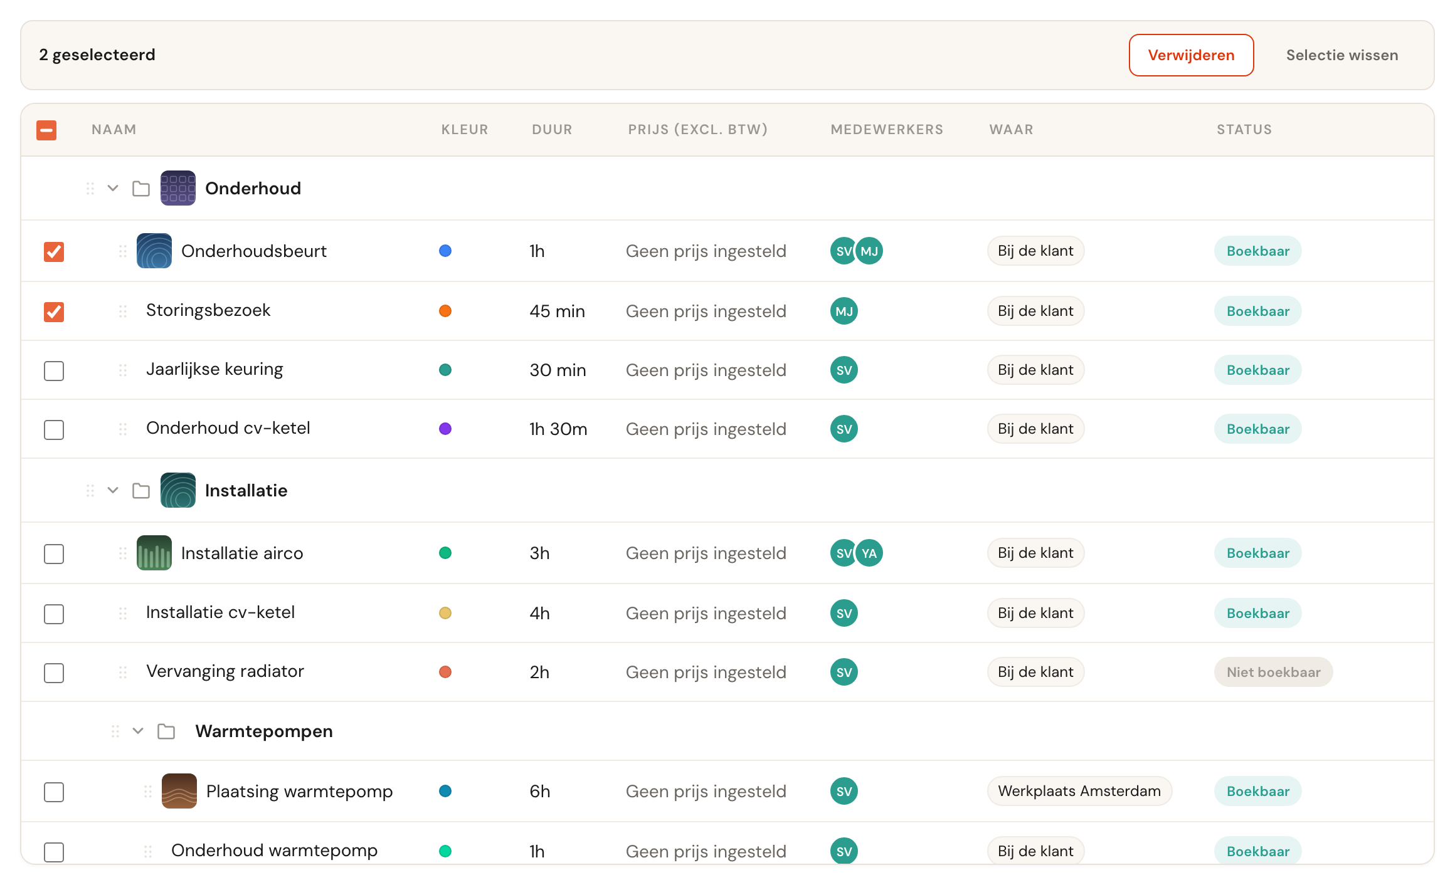The width and height of the screenshot is (1455, 885).
Task: Collapse the Warmtepompen subgroup chevron
Action: (x=138, y=731)
